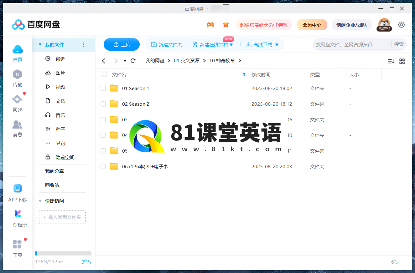Switch to grid view icon
This screenshot has width=415, height=273.
402,61
